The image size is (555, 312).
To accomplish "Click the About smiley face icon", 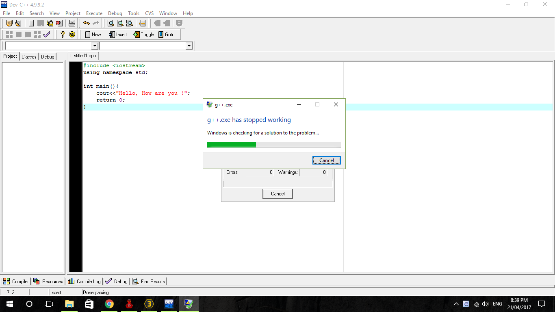I will [x=72, y=35].
